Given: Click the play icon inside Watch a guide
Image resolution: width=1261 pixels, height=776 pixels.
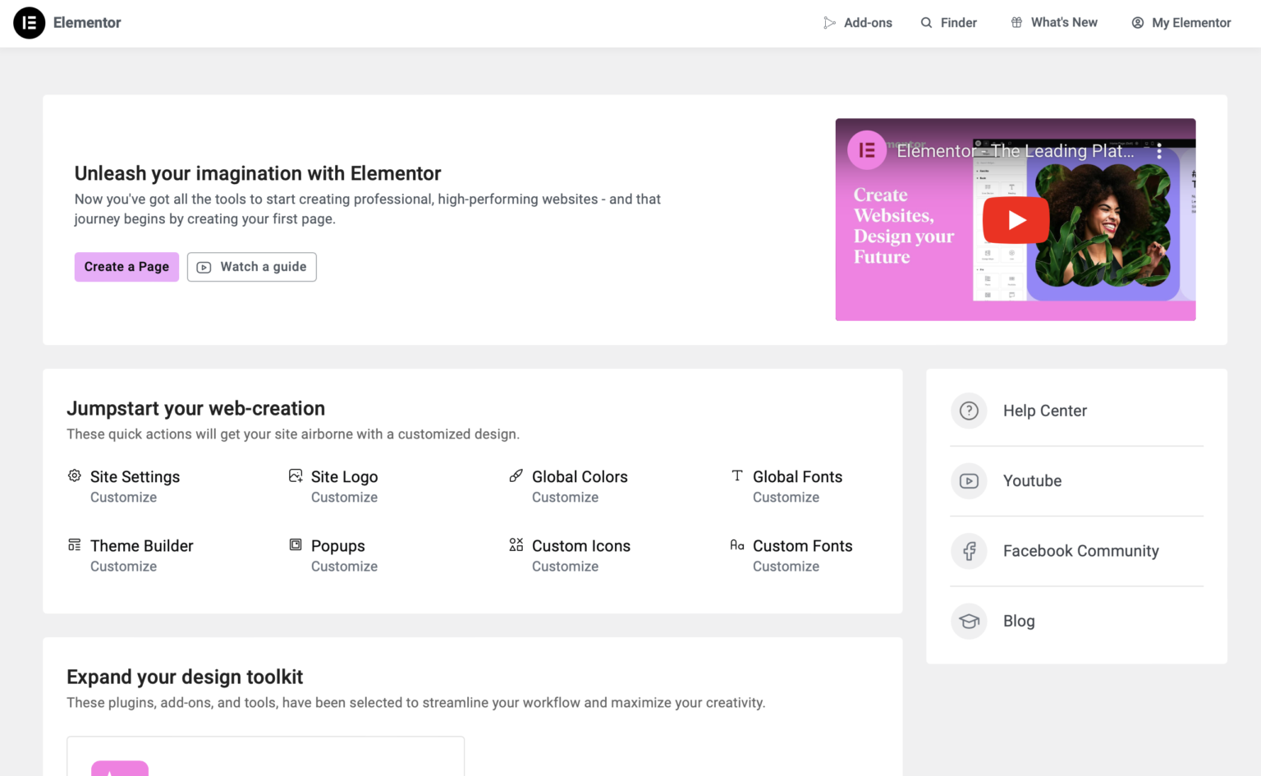Looking at the screenshot, I should pyautogui.click(x=204, y=267).
